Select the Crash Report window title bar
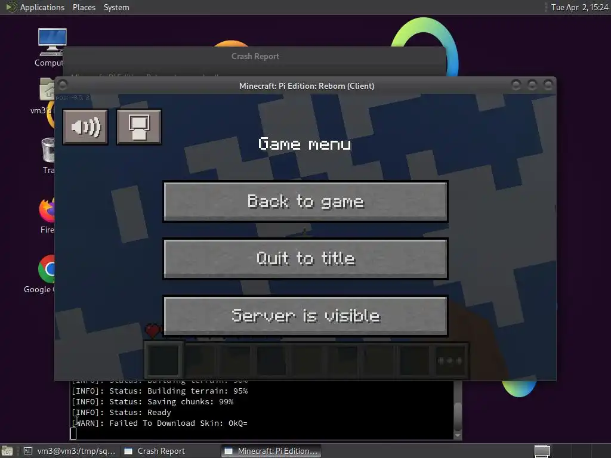 click(x=255, y=57)
